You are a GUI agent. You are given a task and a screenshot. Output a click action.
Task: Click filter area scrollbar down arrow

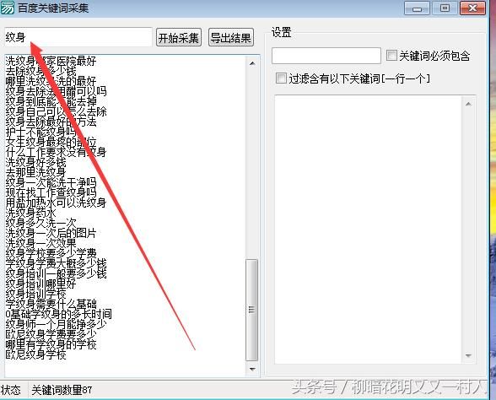[x=468, y=356]
